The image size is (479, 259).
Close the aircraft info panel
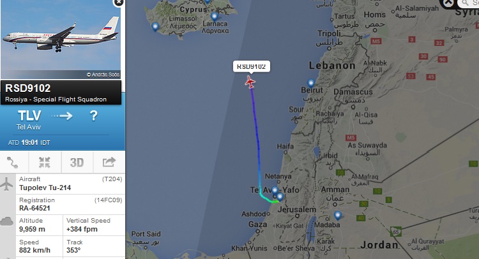click(x=118, y=3)
